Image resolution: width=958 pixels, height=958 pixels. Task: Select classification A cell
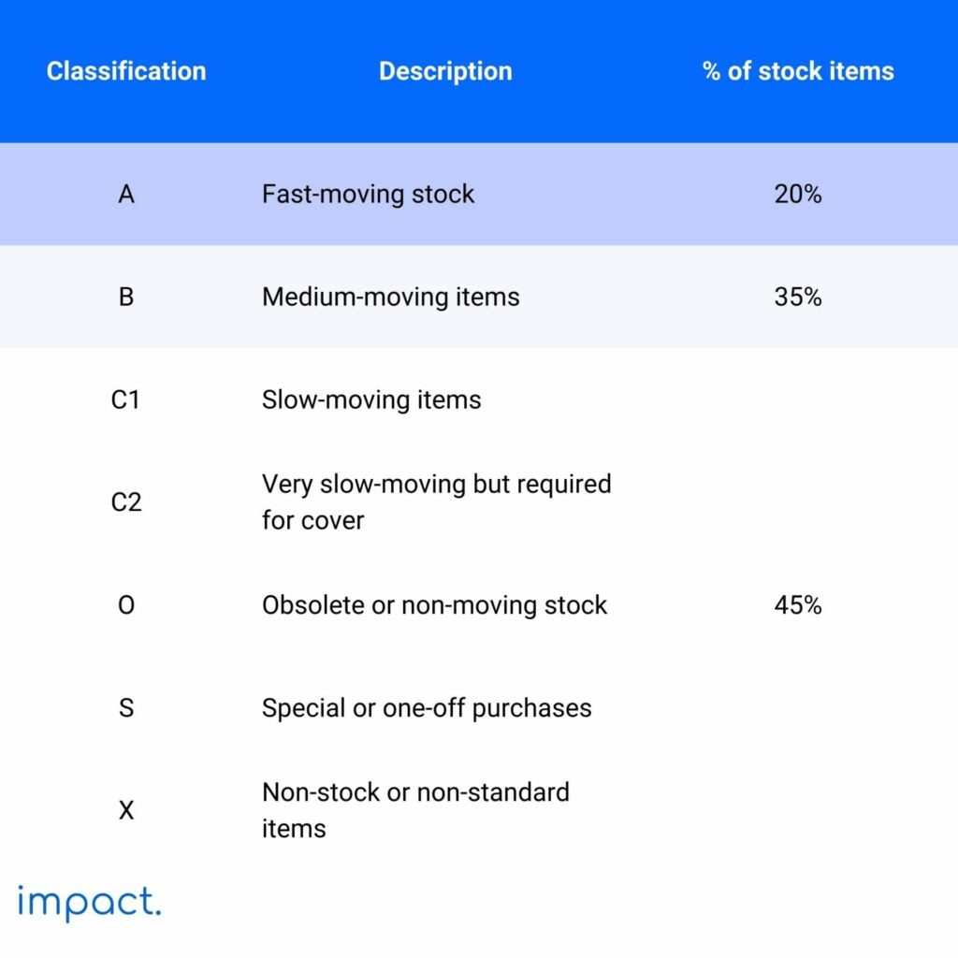point(126,194)
